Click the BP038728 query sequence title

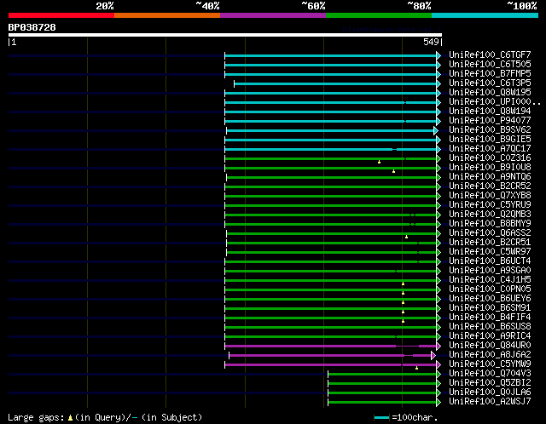tap(32, 27)
